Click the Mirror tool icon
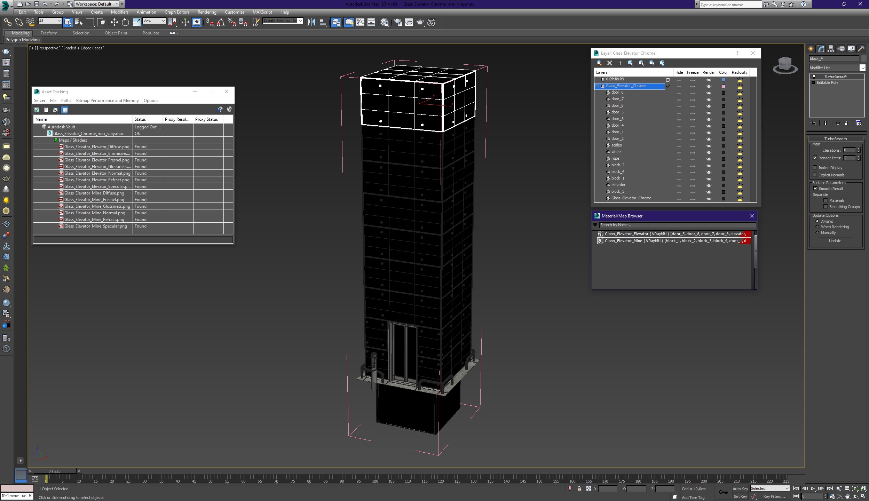 click(x=311, y=22)
